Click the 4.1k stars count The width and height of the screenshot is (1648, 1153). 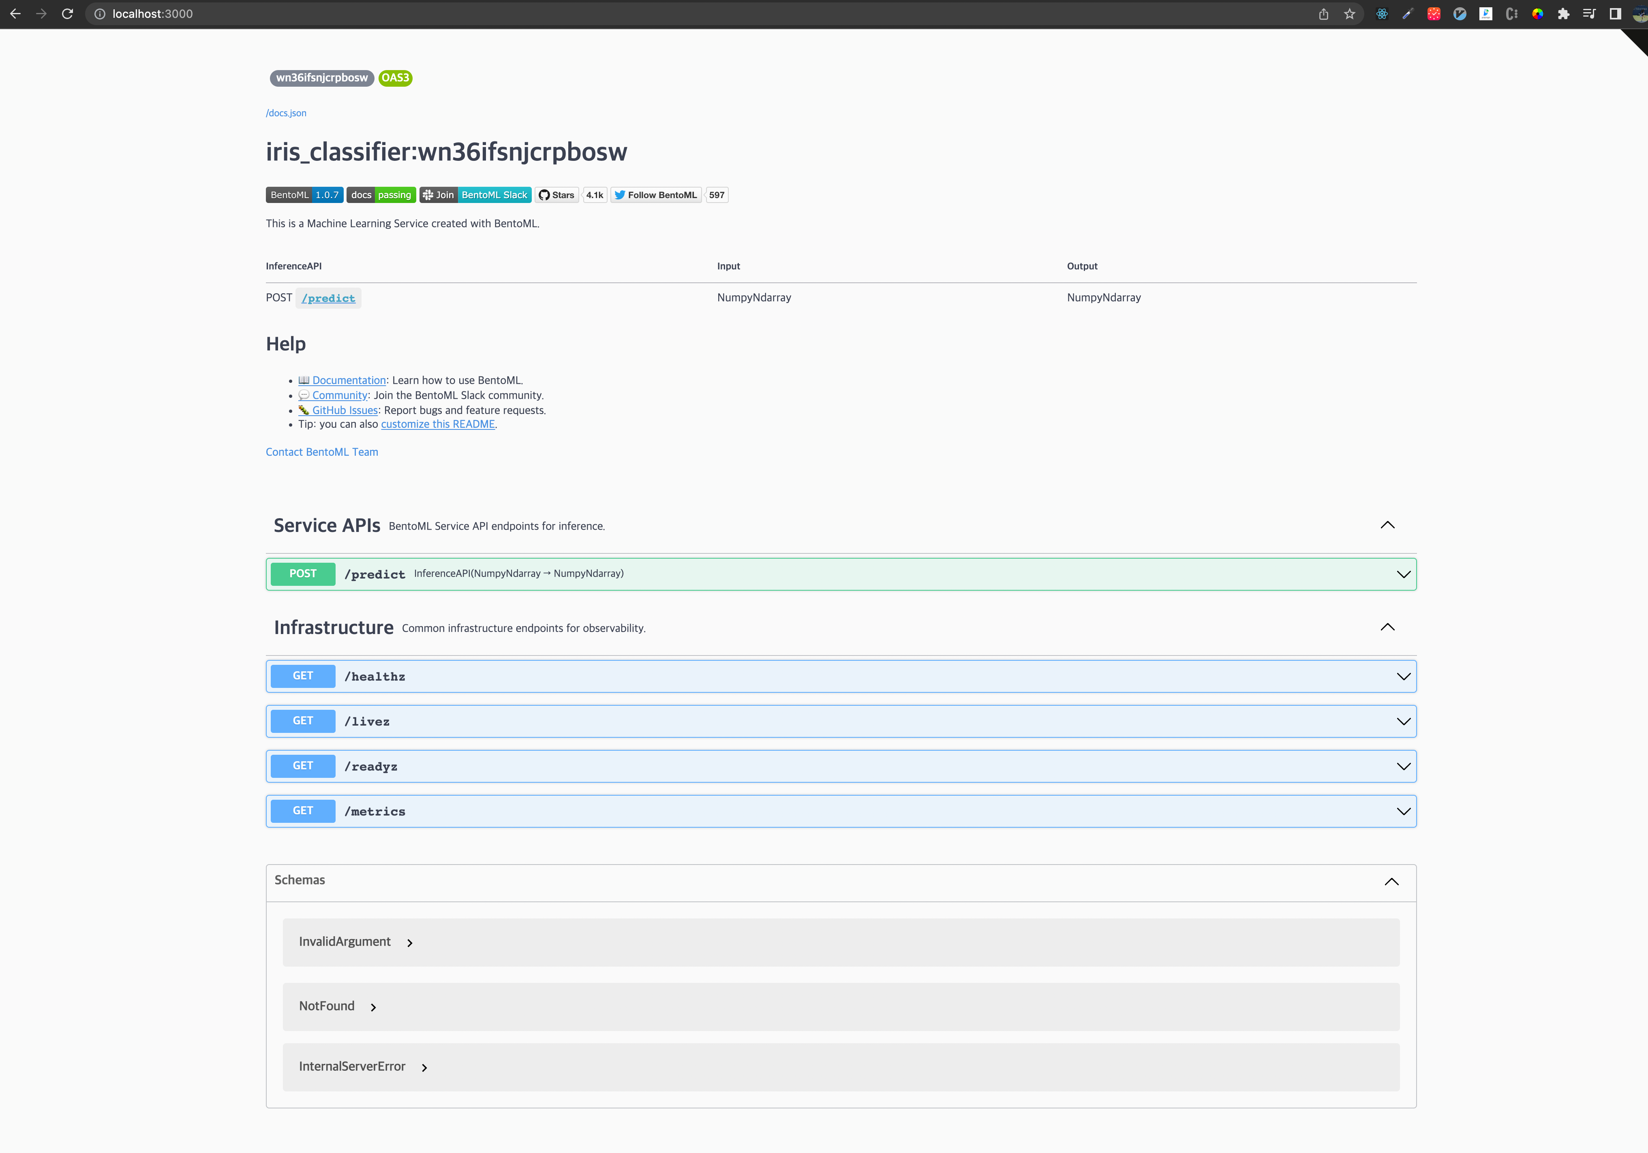coord(594,195)
